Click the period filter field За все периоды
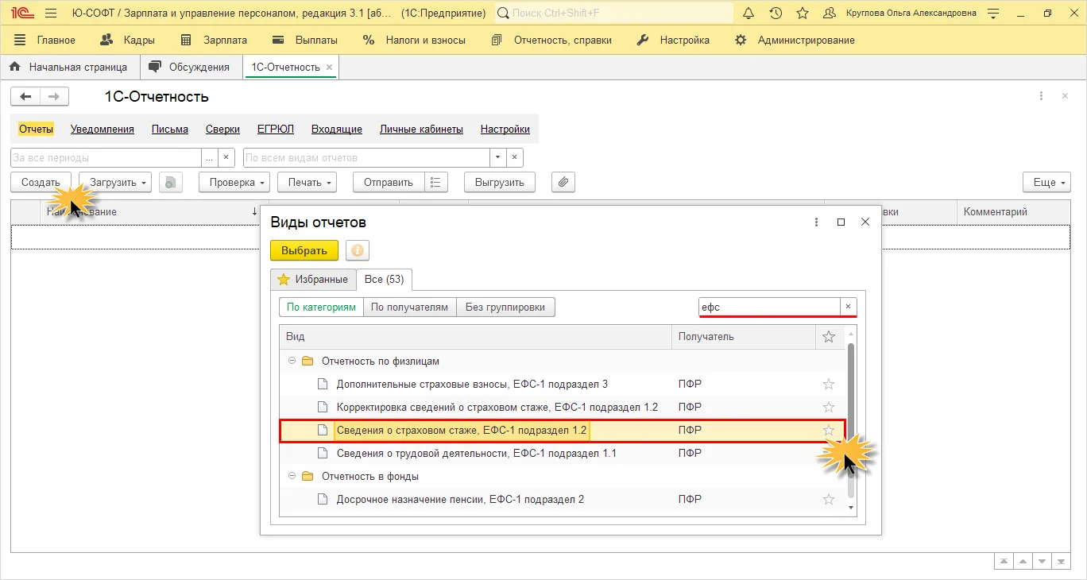The height and width of the screenshot is (580, 1087). [x=106, y=157]
